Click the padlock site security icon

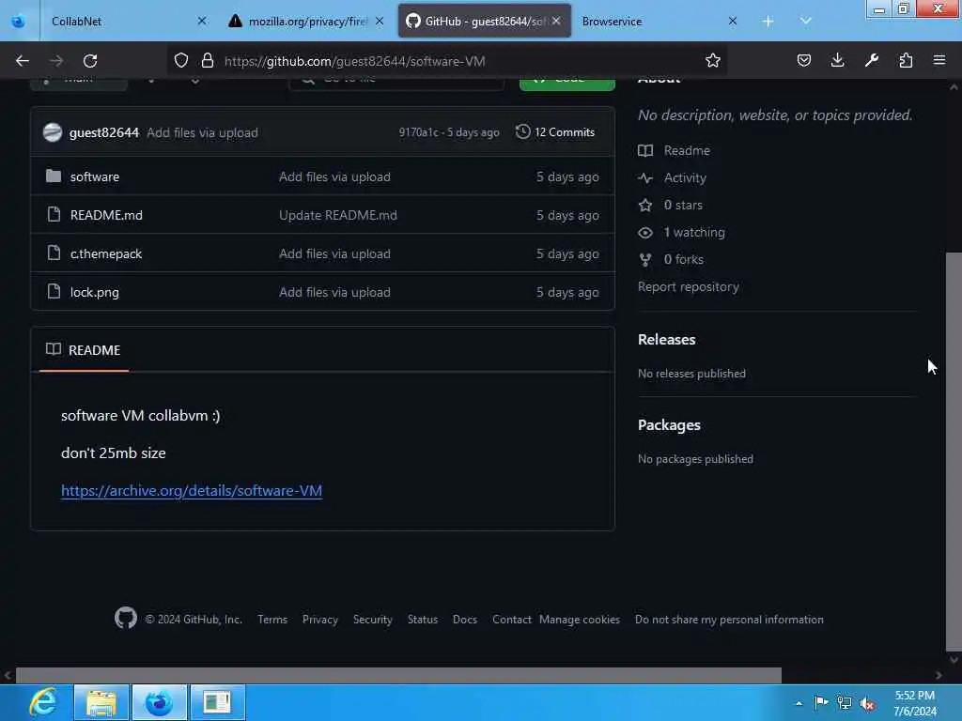point(208,60)
